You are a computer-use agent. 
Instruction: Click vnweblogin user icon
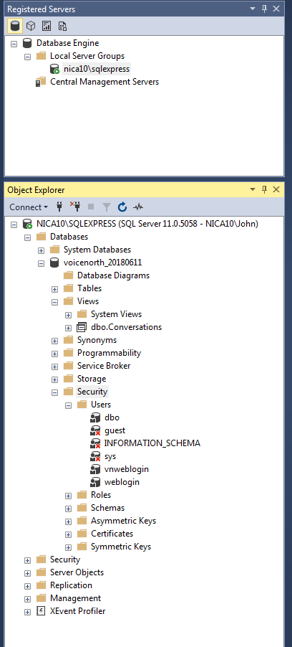(x=95, y=469)
